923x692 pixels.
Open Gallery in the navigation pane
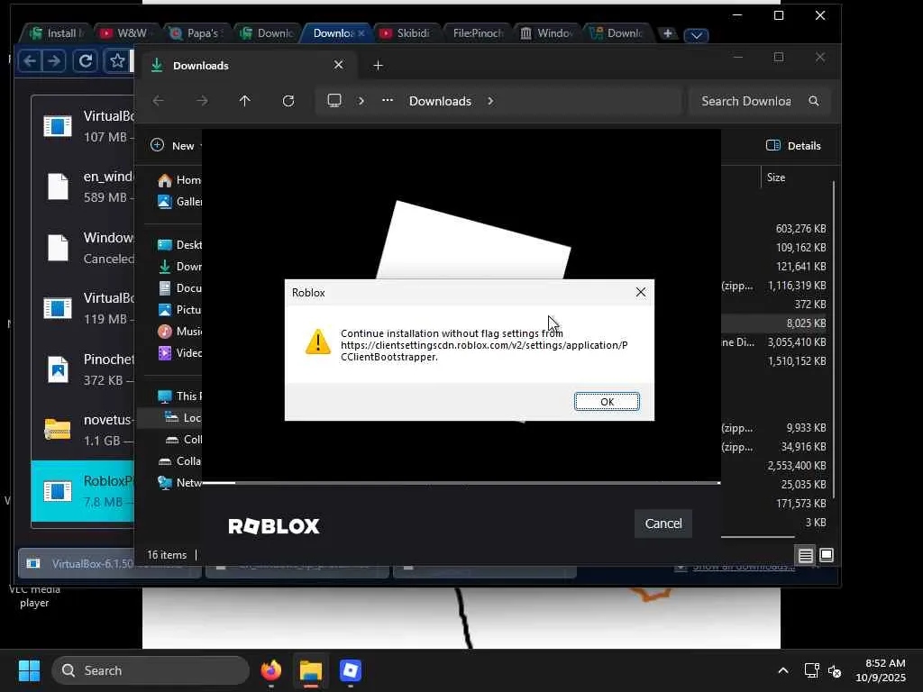(x=179, y=202)
